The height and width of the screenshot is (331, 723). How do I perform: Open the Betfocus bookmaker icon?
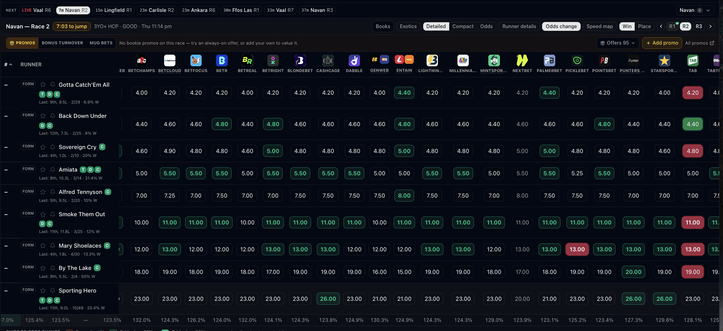pos(196,60)
